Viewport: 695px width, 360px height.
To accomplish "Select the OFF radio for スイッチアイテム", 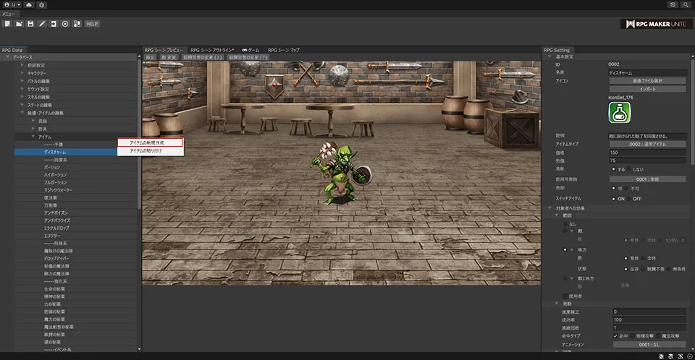I will pos(630,198).
